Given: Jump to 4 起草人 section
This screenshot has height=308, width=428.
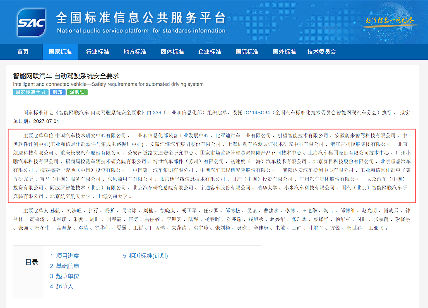Looking at the screenshot, I should click(62, 287).
